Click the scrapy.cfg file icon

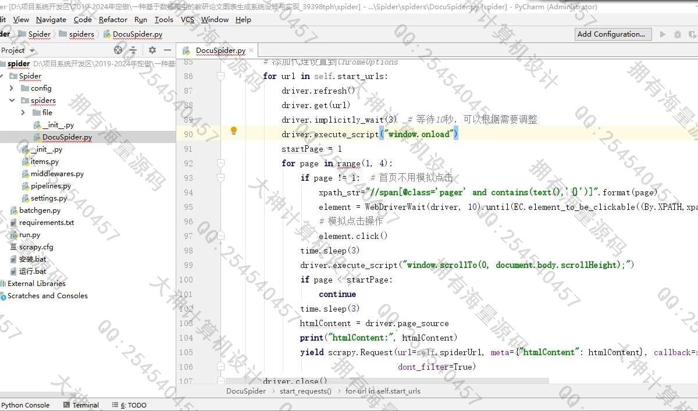[x=14, y=247]
